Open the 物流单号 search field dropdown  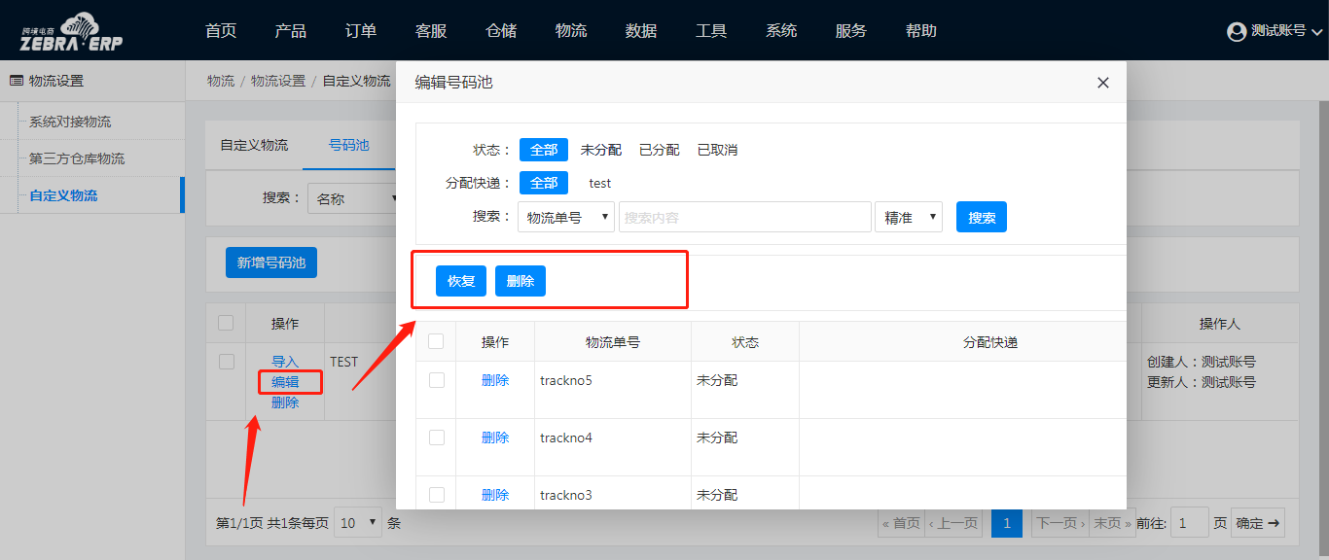pos(566,218)
